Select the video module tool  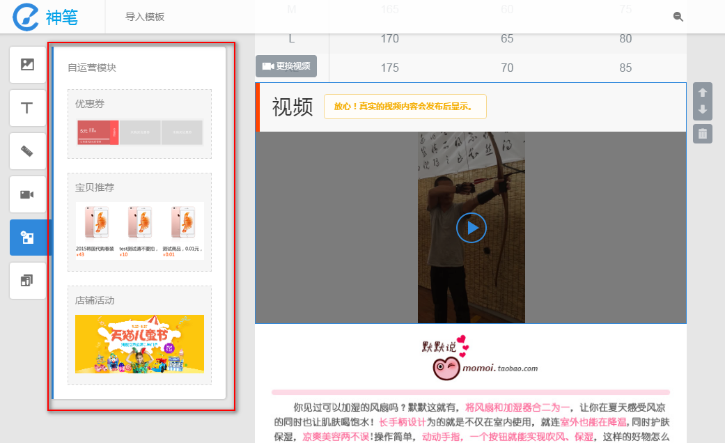[27, 194]
